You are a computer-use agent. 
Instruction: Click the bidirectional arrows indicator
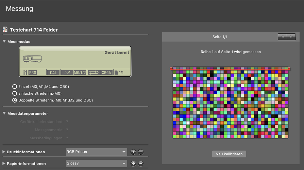(x=94, y=73)
